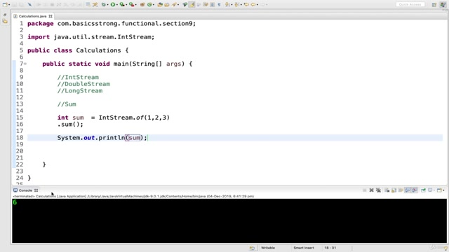Image resolution: width=449 pixels, height=252 pixels.
Task: Open the Run configurations dropdown arrow
Action: point(117,5)
